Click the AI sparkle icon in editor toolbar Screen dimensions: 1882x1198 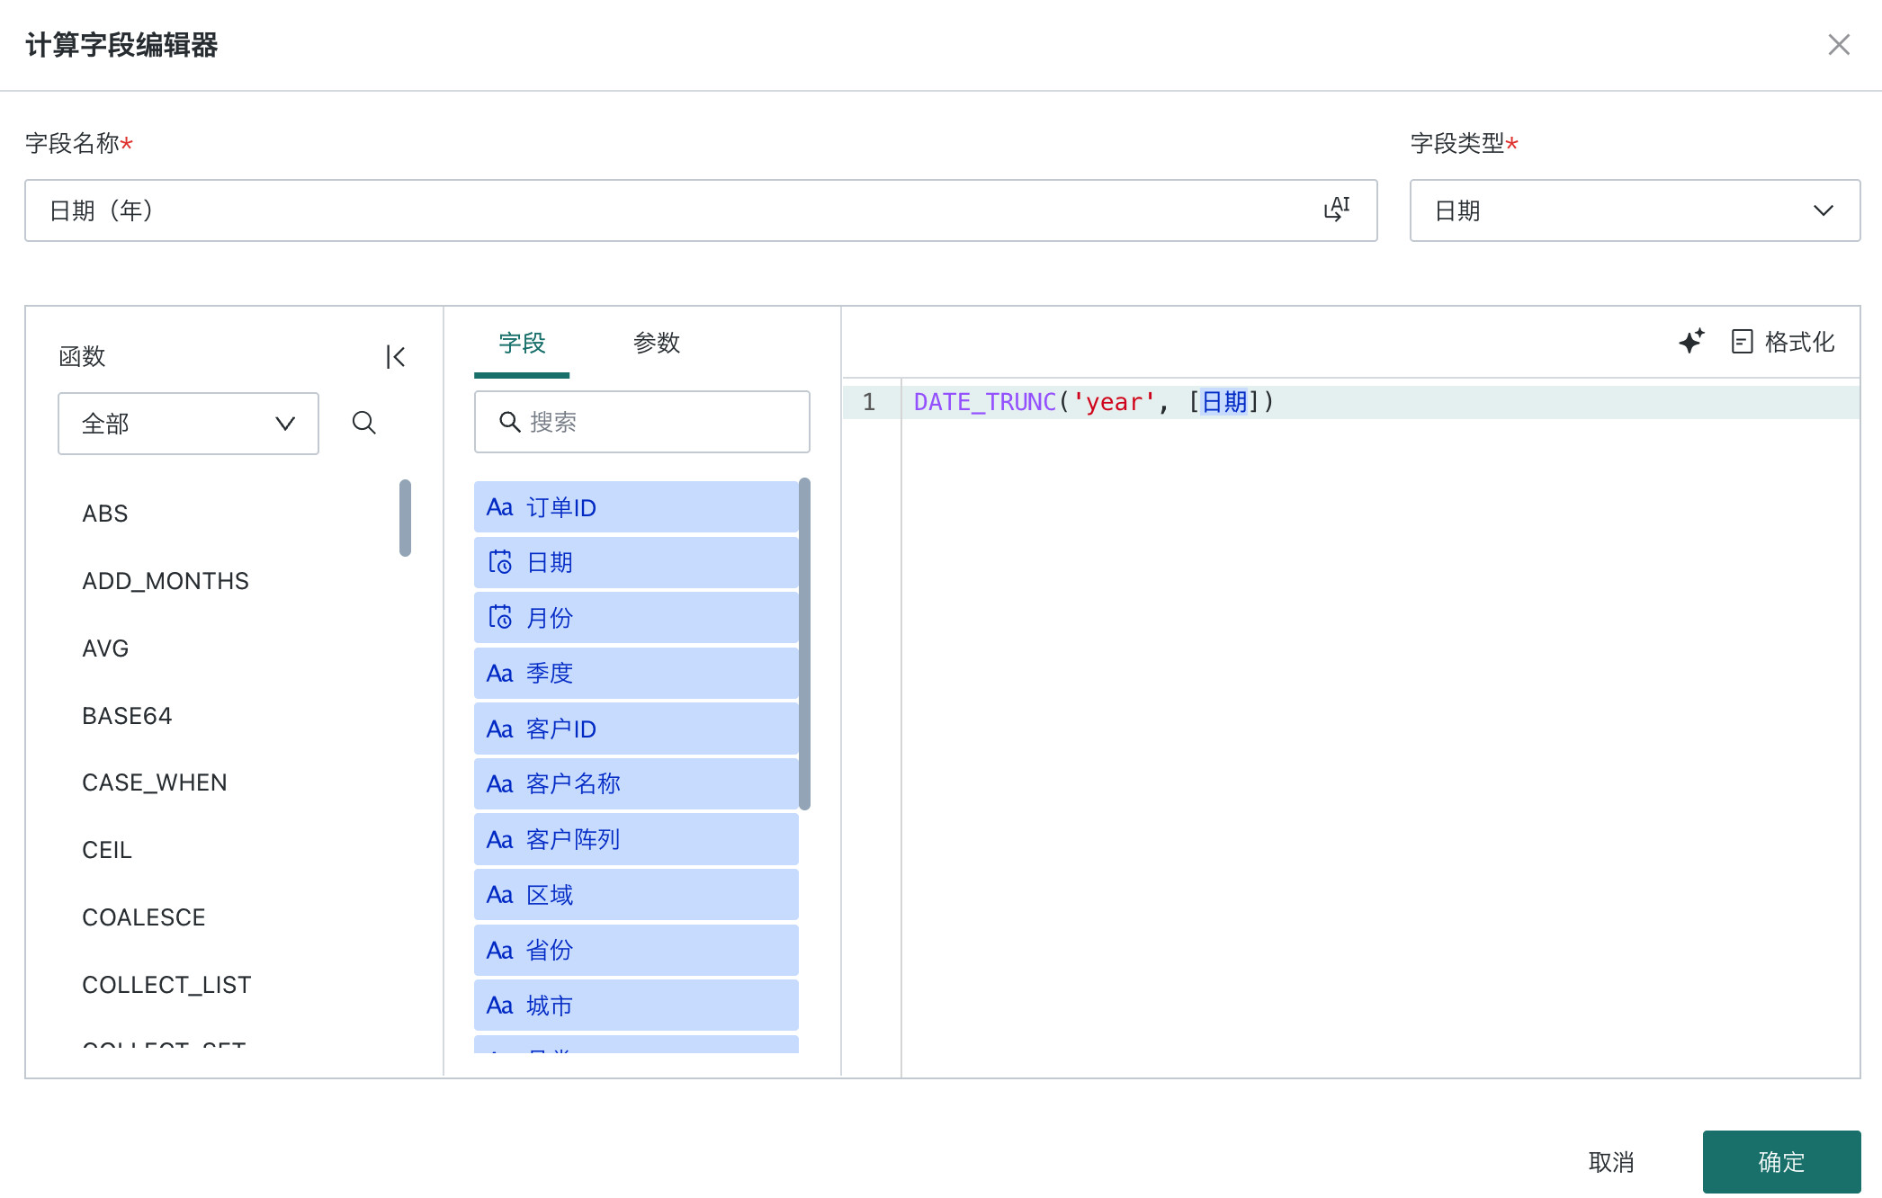(x=1691, y=341)
